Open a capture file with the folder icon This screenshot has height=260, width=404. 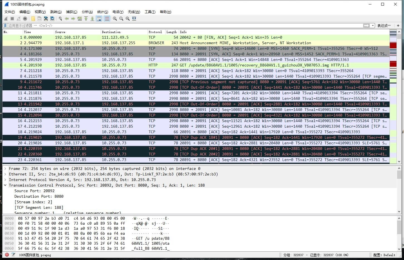pyautogui.click(x=33, y=19)
